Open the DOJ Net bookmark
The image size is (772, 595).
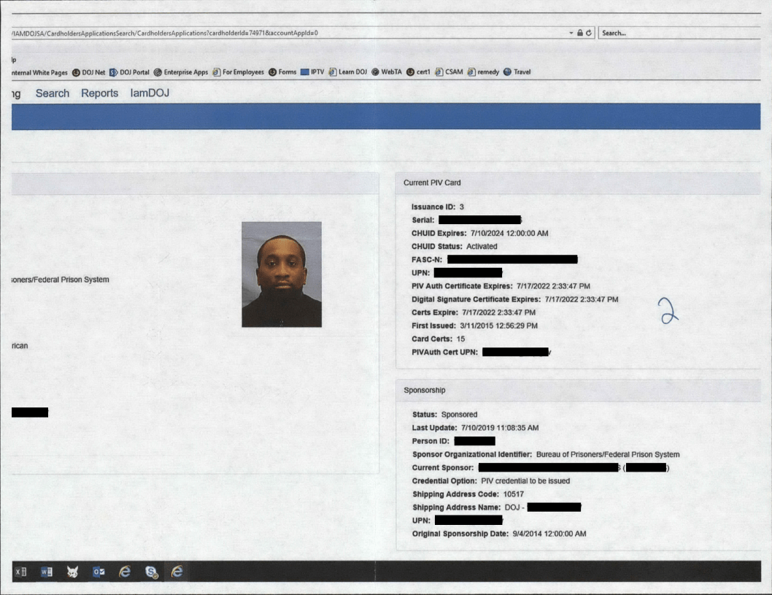[88, 72]
